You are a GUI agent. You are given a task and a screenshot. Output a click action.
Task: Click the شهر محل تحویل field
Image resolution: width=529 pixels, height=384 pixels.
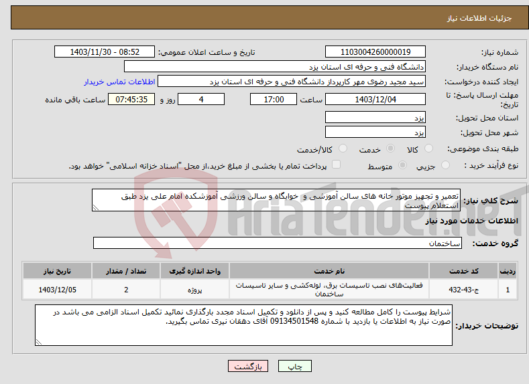[375, 132]
